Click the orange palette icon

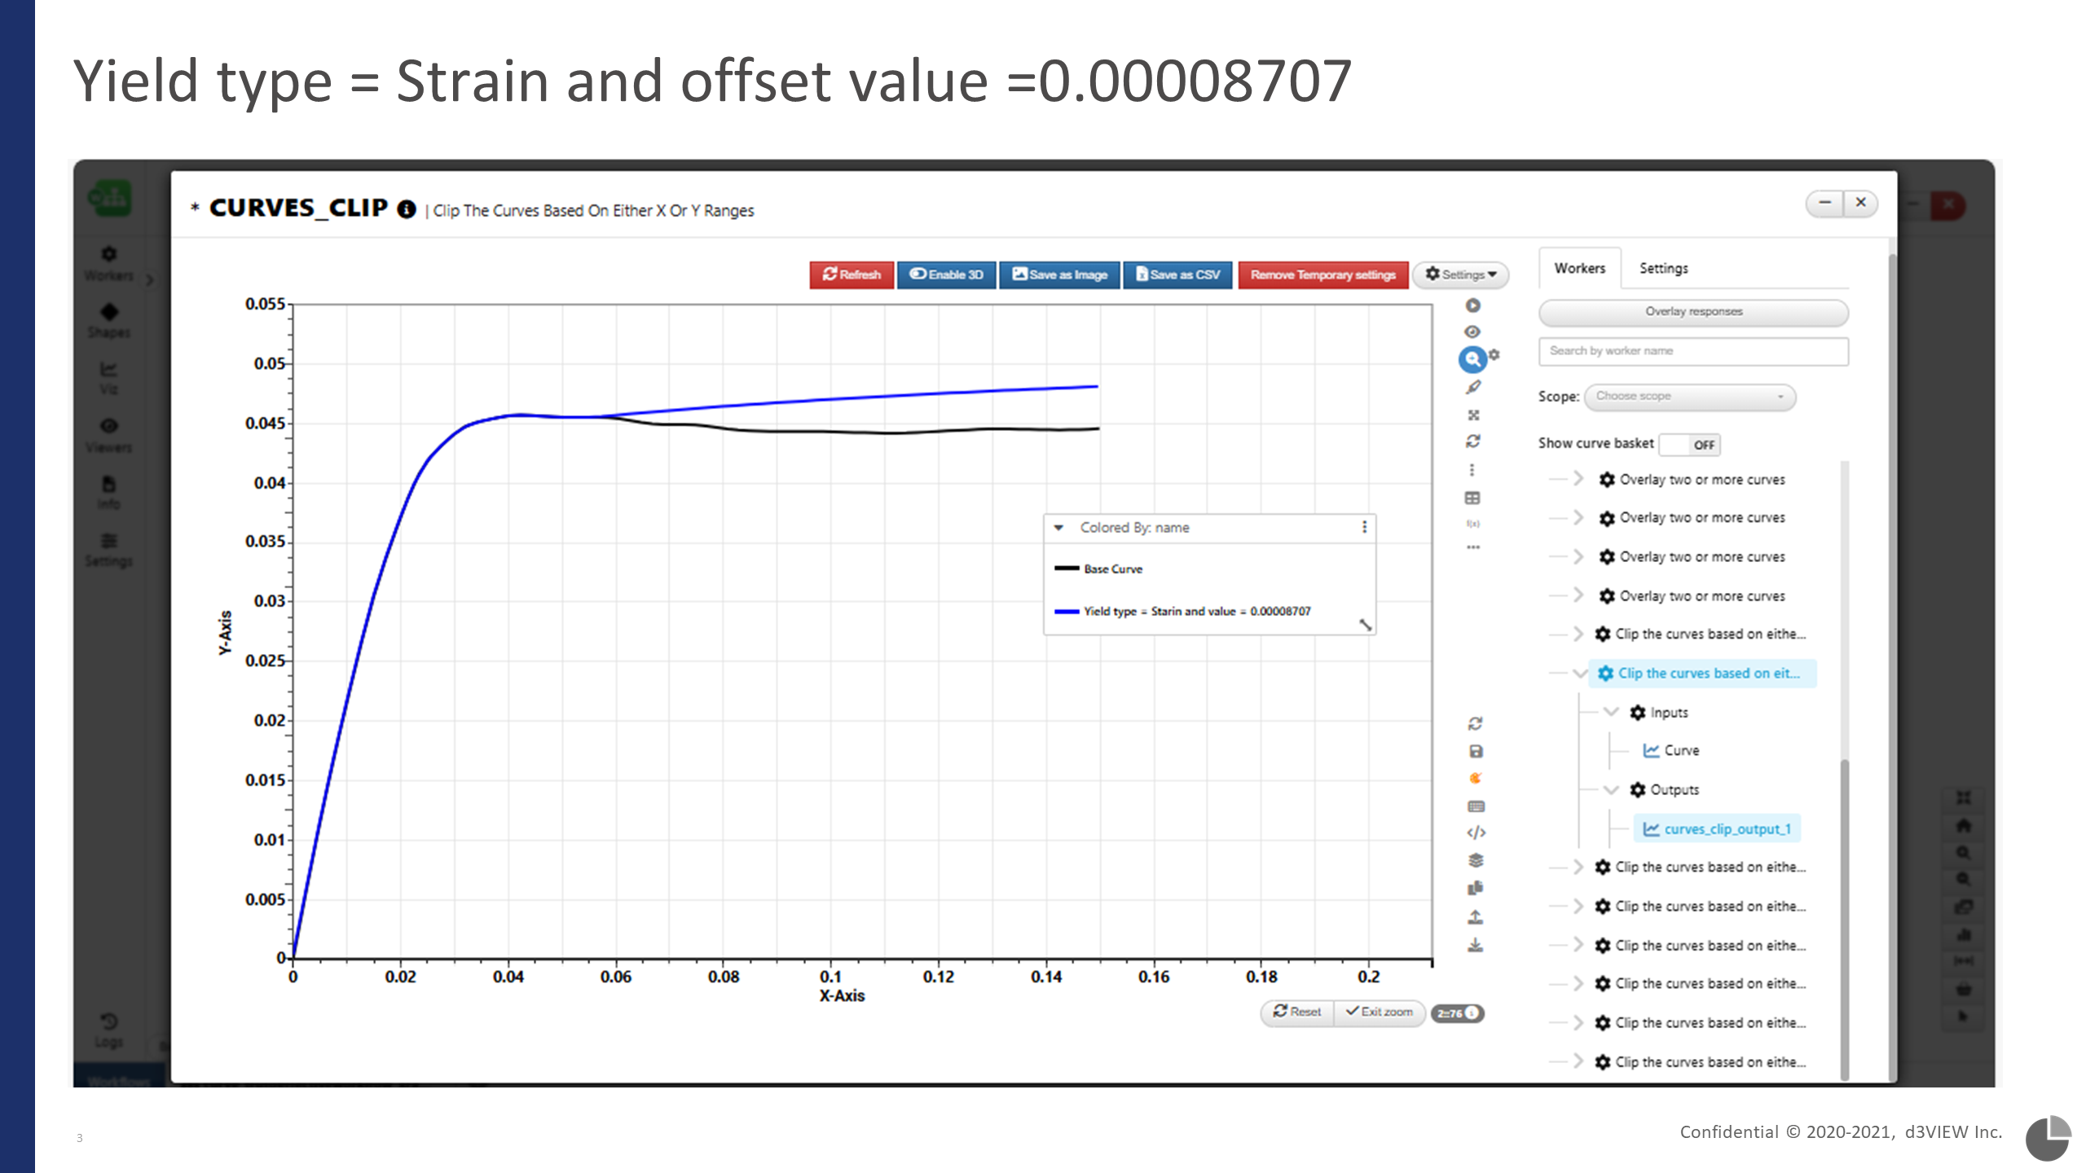pyautogui.click(x=1476, y=778)
